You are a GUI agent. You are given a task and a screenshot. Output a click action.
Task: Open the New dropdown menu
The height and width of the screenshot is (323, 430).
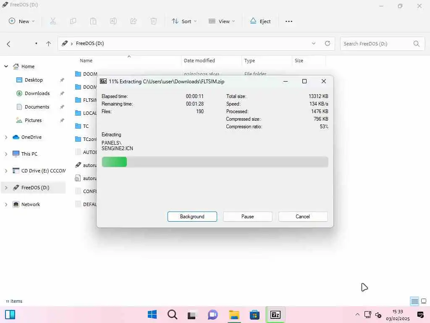(22, 21)
